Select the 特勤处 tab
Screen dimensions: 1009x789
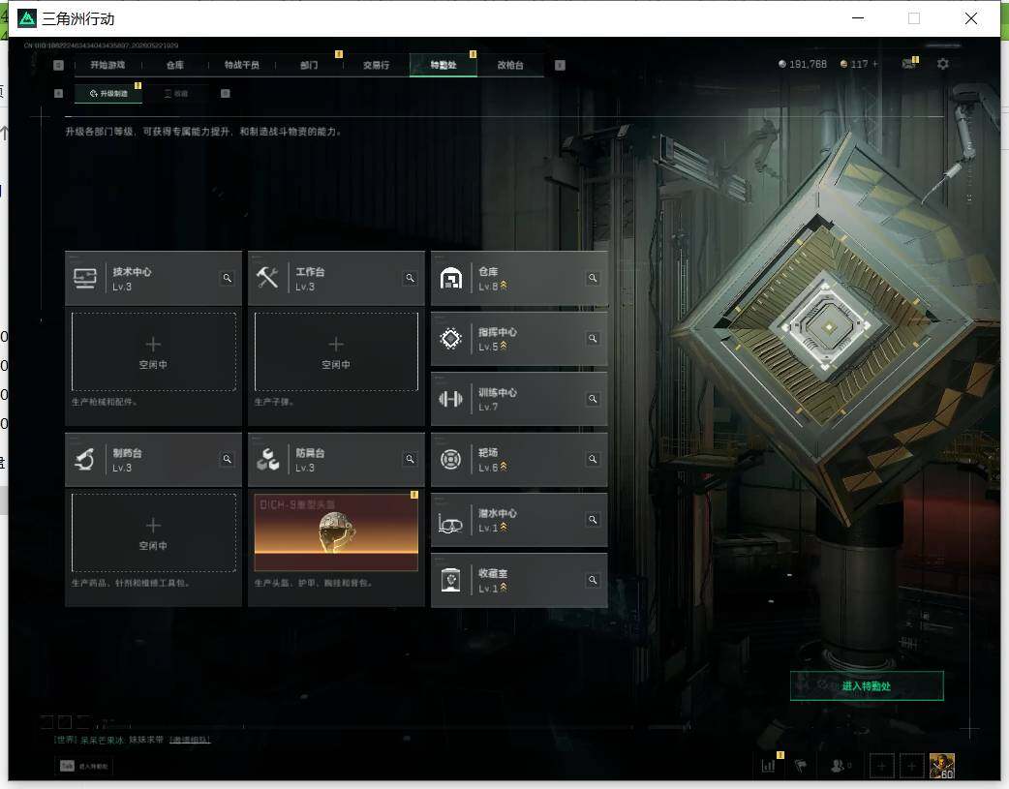(443, 65)
